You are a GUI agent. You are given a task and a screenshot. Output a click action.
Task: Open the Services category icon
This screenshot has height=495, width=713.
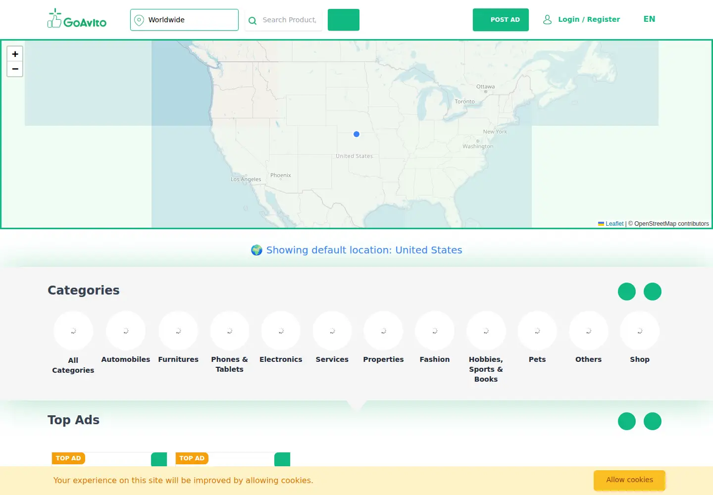tap(332, 331)
